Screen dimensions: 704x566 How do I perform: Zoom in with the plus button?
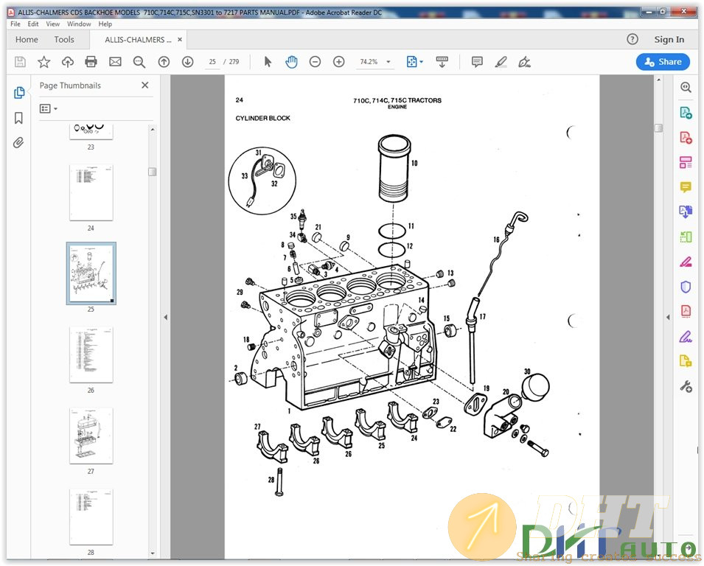click(339, 62)
